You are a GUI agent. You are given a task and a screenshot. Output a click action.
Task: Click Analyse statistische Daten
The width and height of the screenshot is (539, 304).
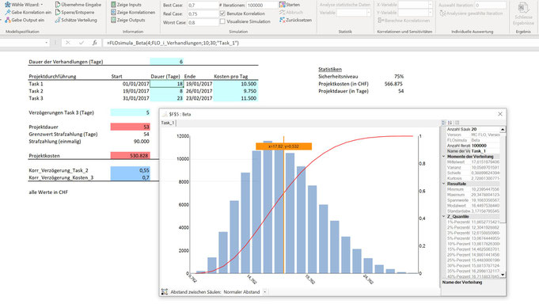(345, 5)
